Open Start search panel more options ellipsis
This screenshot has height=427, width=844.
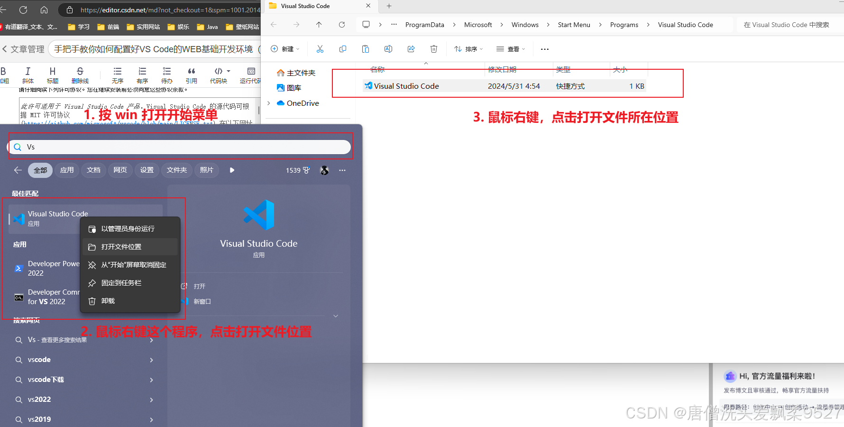pos(342,170)
